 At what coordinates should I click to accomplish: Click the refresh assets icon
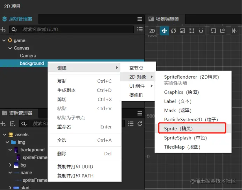140,124
